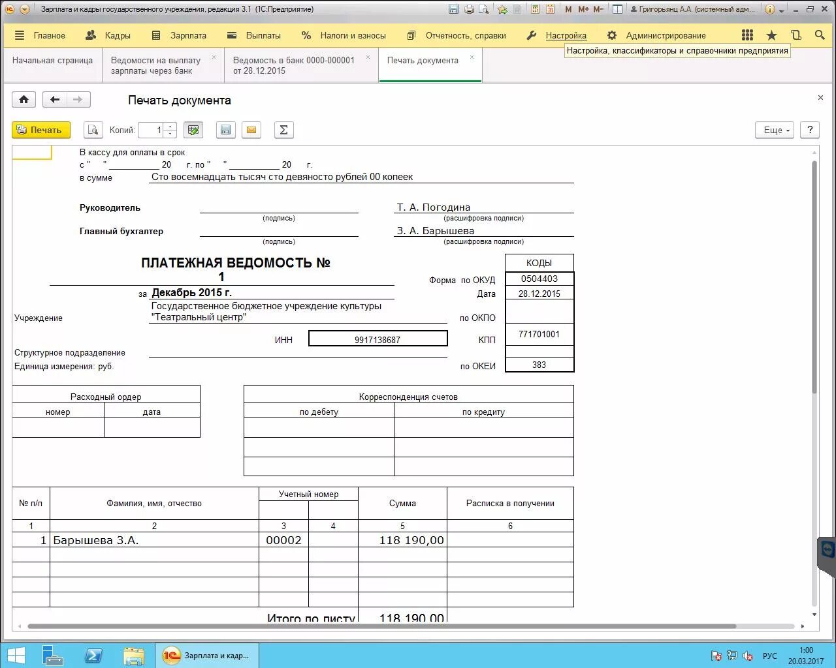Open the calendar icon in title bar
836x668 pixels.
pos(551,9)
